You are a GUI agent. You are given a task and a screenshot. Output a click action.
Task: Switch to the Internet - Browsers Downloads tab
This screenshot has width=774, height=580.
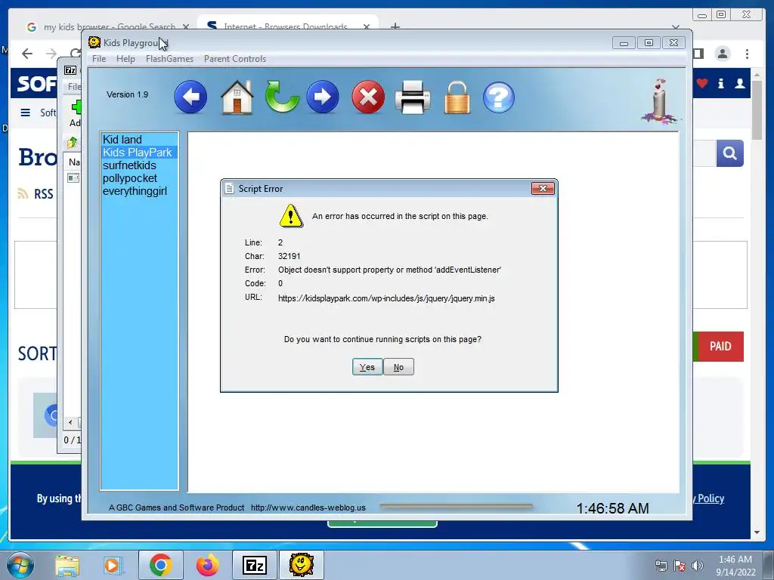tap(286, 26)
